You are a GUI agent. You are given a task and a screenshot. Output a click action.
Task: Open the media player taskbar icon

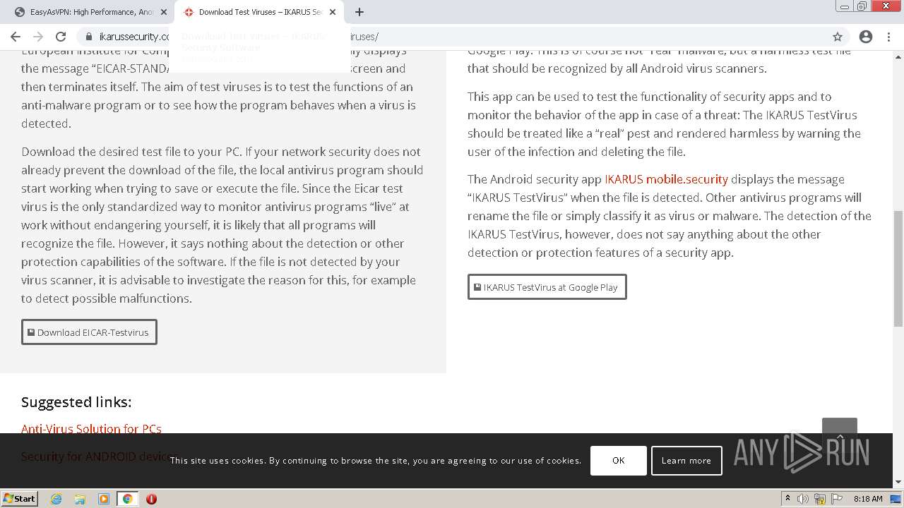(104, 499)
